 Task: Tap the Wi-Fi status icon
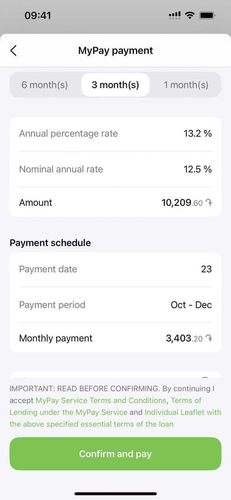(x=189, y=15)
